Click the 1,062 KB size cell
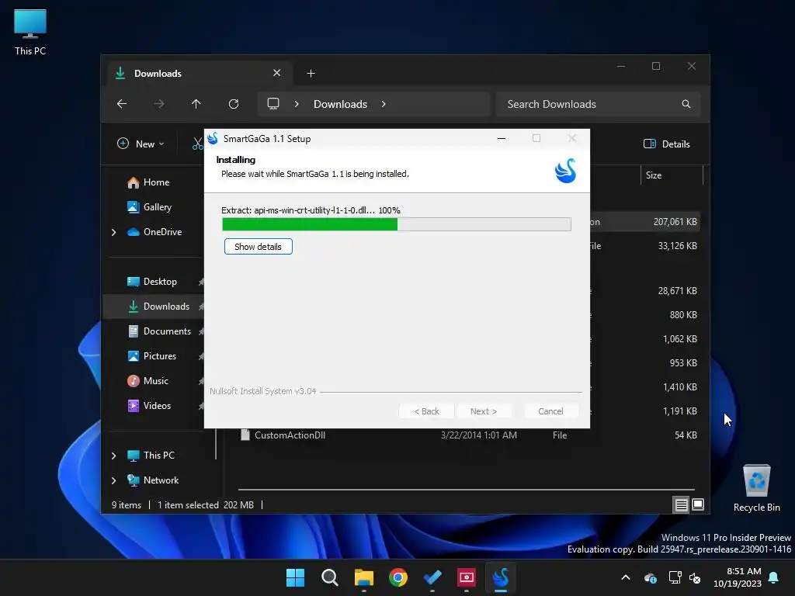This screenshot has width=795, height=596. (x=680, y=339)
